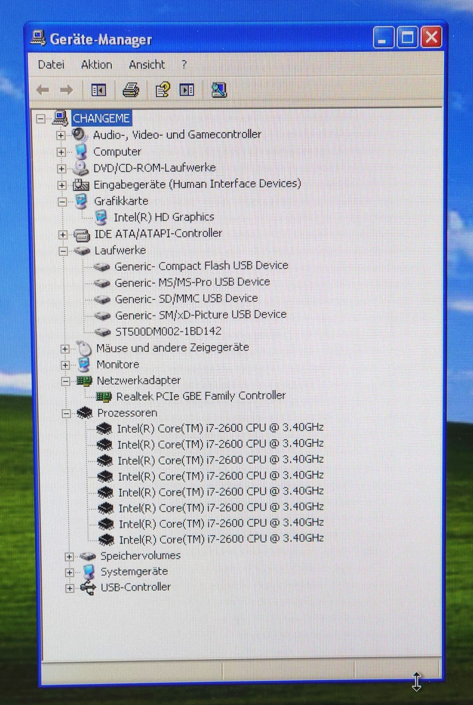Expand the Monitore category
Image resolution: width=473 pixels, height=705 pixels.
65,365
